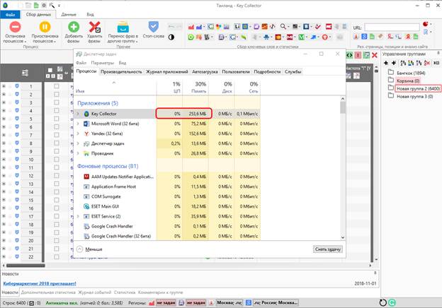Viewport: 442px width, 308px height.
Task: Open the Кибермаркетинг 2018 приглашает! link
Action: 40,283
